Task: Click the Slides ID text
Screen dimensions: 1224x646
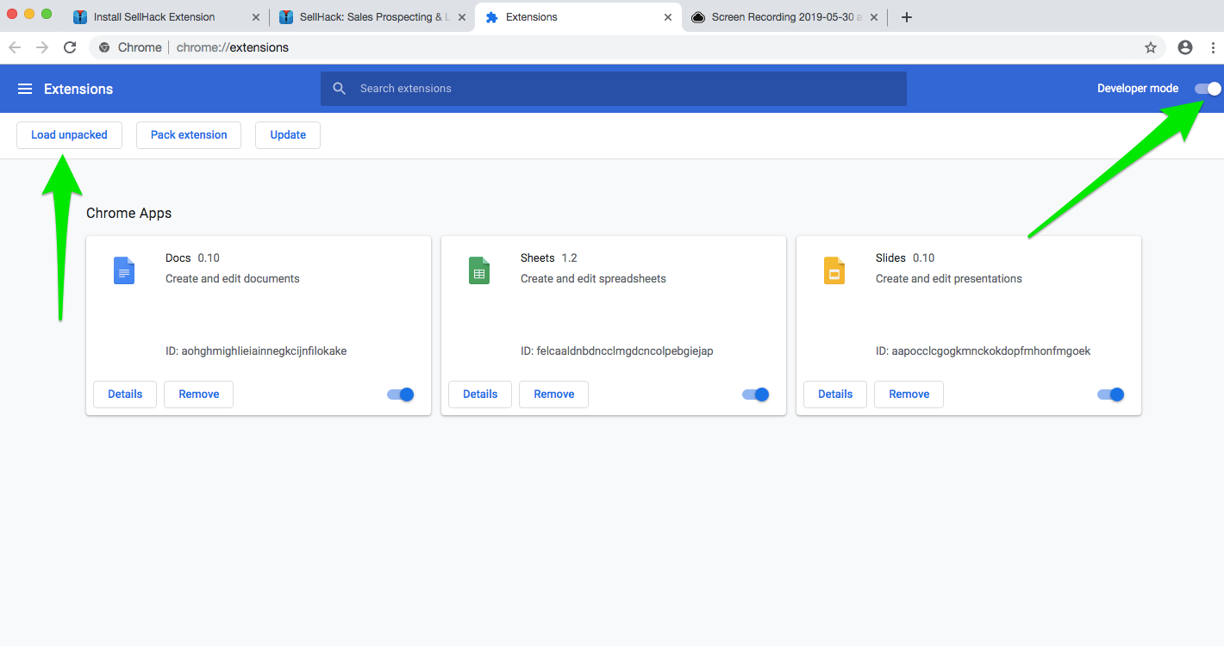Action: point(984,351)
